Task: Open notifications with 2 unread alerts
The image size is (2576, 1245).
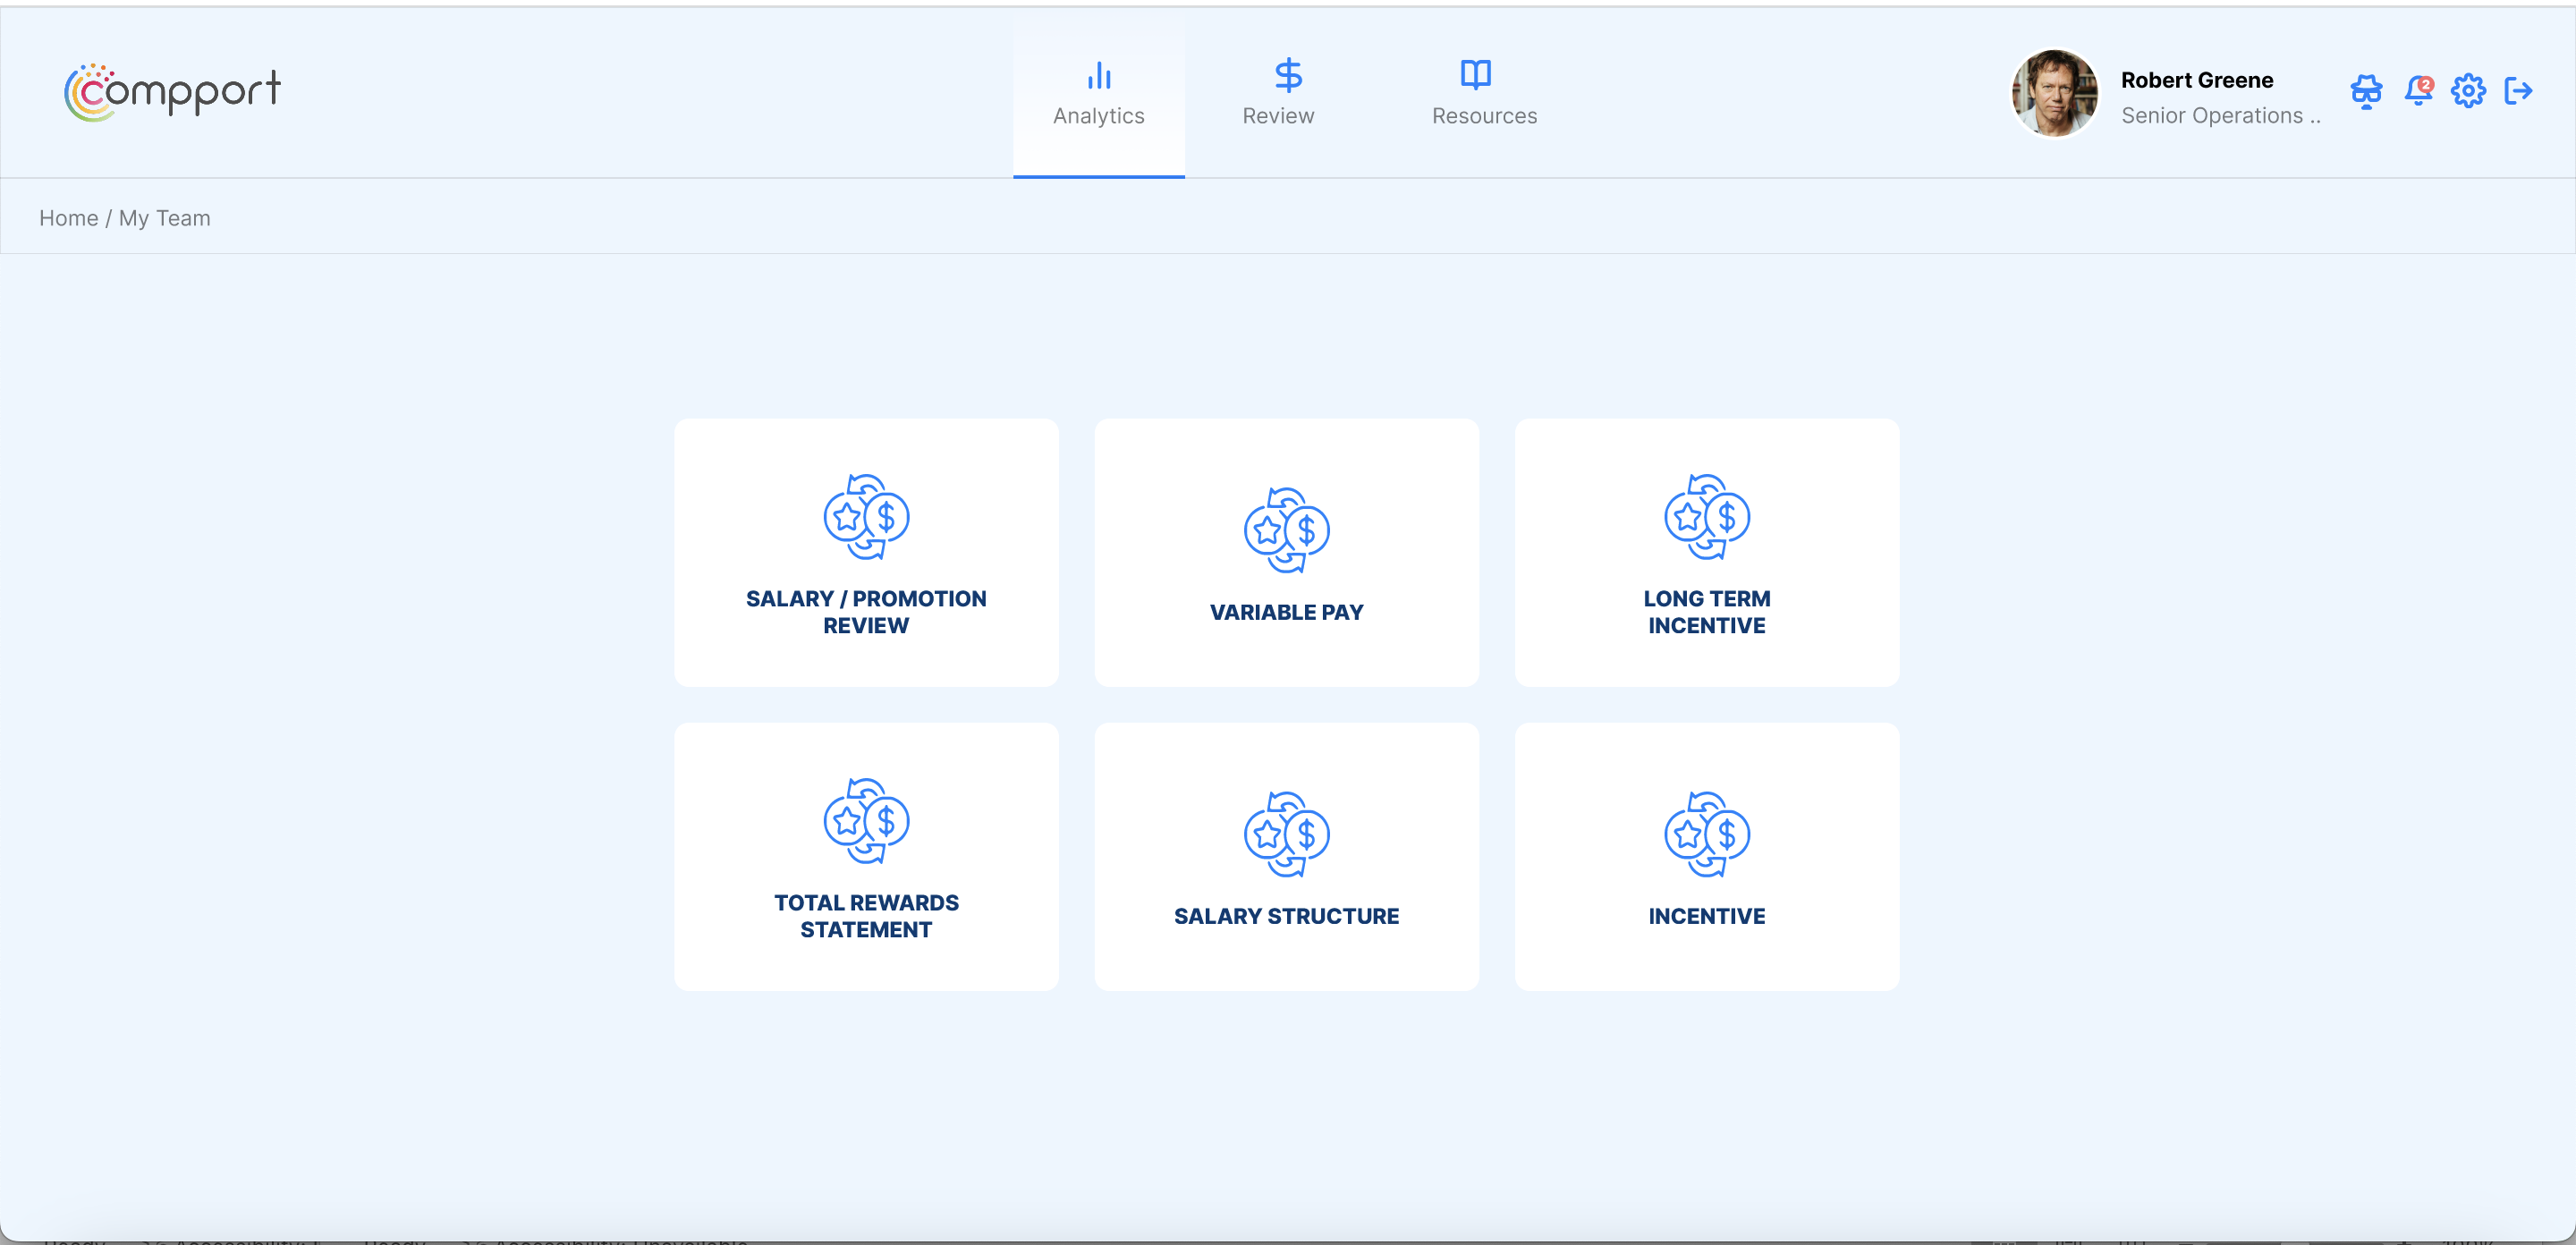Action: pos(2418,91)
